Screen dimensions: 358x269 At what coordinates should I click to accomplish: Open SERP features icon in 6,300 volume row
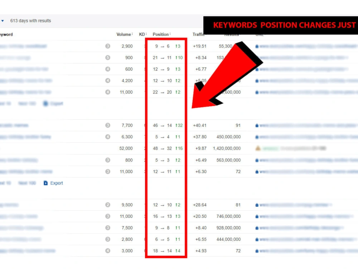[108, 137]
